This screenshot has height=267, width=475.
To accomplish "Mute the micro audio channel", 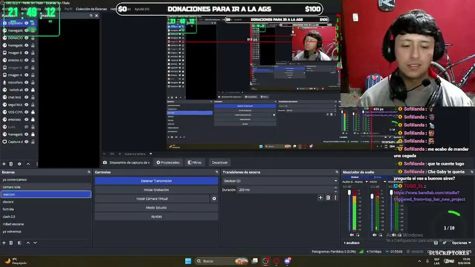I will [374, 235].
